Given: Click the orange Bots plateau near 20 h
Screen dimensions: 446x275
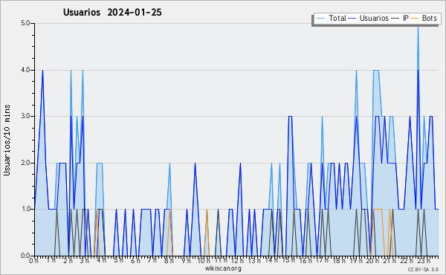Looking at the screenshot, I should coord(377,209).
